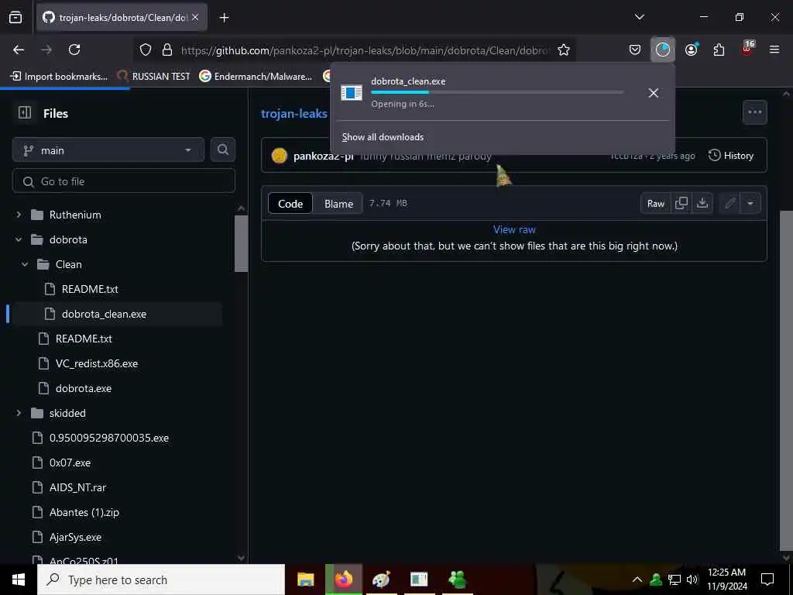
Task: Click the download progress bar
Action: click(497, 92)
